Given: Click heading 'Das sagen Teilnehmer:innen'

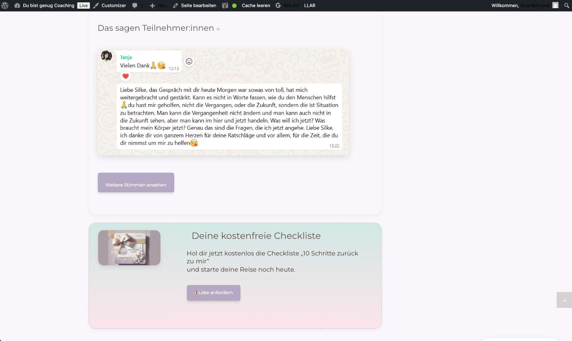Looking at the screenshot, I should [x=156, y=28].
